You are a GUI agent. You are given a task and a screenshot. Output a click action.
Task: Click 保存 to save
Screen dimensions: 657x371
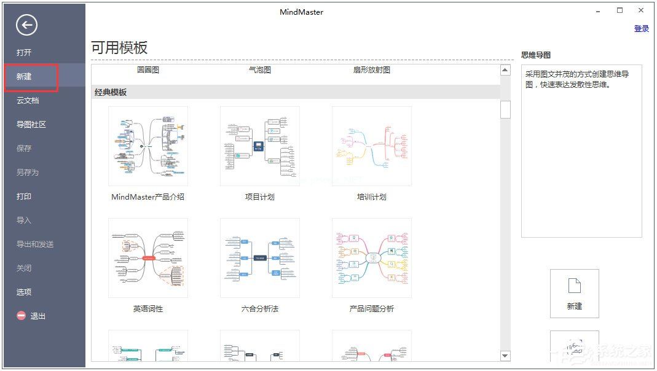tap(23, 148)
